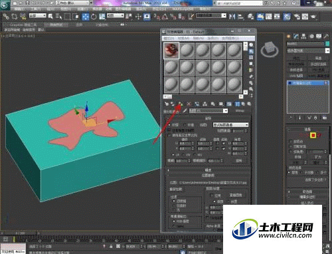Click Put Material to Scene icon
Screen dimensions: 332x254
[x=173, y=104]
